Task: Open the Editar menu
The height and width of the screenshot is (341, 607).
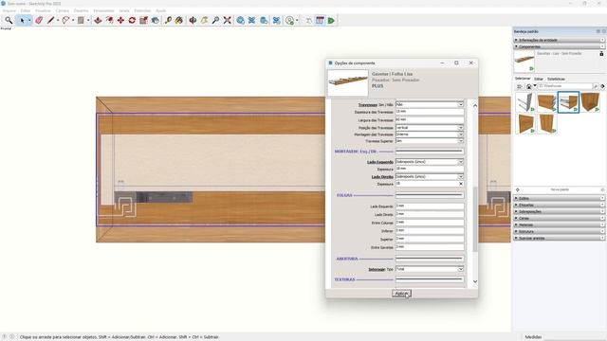Action: (26, 10)
